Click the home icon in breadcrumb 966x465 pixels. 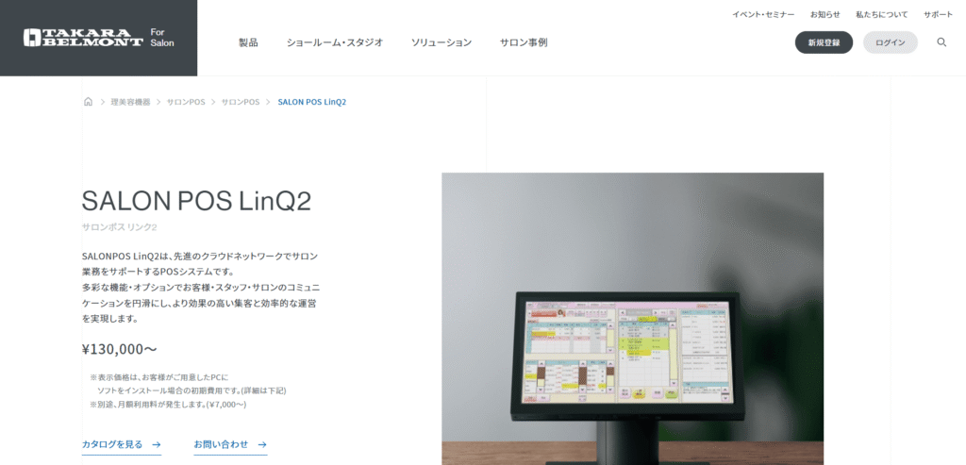[x=88, y=102]
